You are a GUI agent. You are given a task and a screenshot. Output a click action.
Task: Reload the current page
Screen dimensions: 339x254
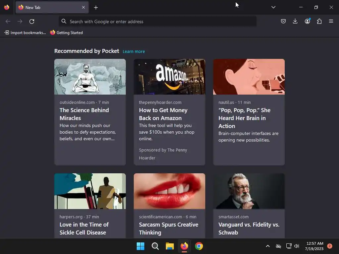pyautogui.click(x=32, y=21)
